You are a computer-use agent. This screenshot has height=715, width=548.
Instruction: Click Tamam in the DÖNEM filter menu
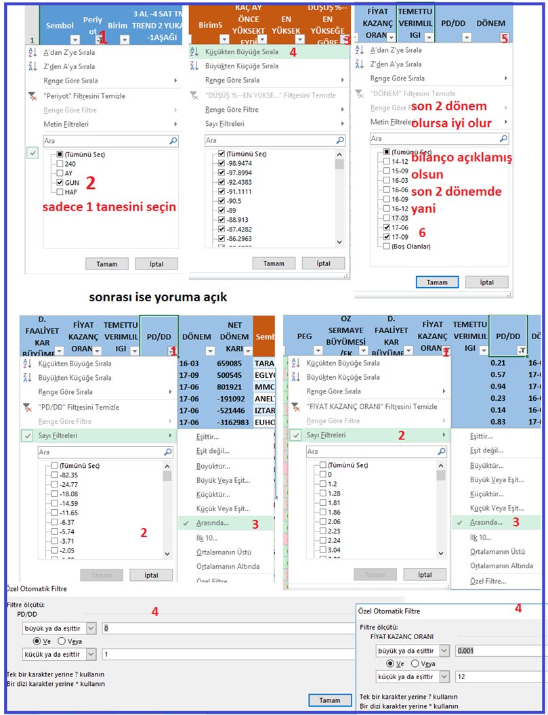[437, 282]
